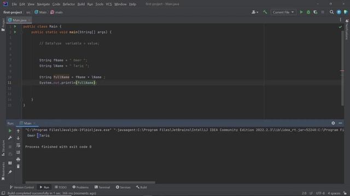
Task: Click the green inspections checkmark in the editor
Action: coord(340,27)
